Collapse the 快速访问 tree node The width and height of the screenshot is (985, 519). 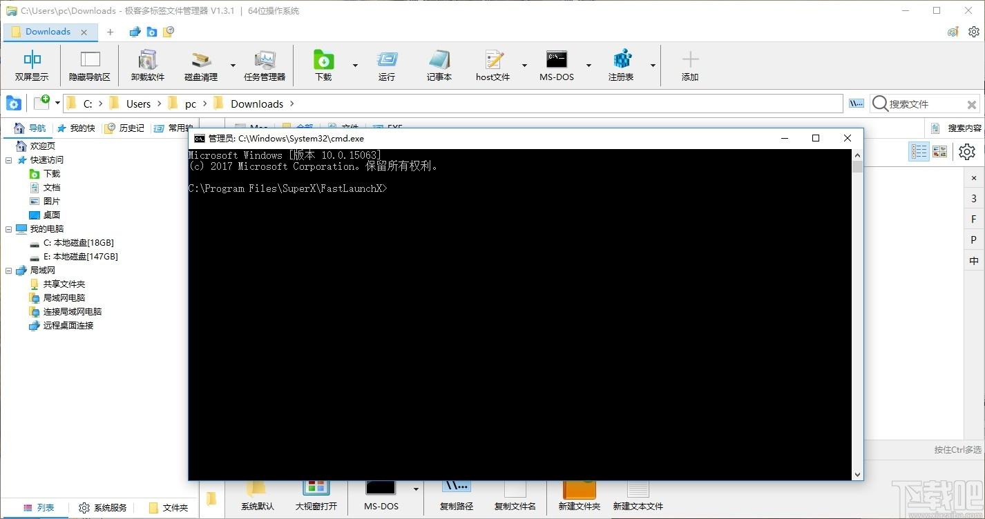pyautogui.click(x=9, y=159)
